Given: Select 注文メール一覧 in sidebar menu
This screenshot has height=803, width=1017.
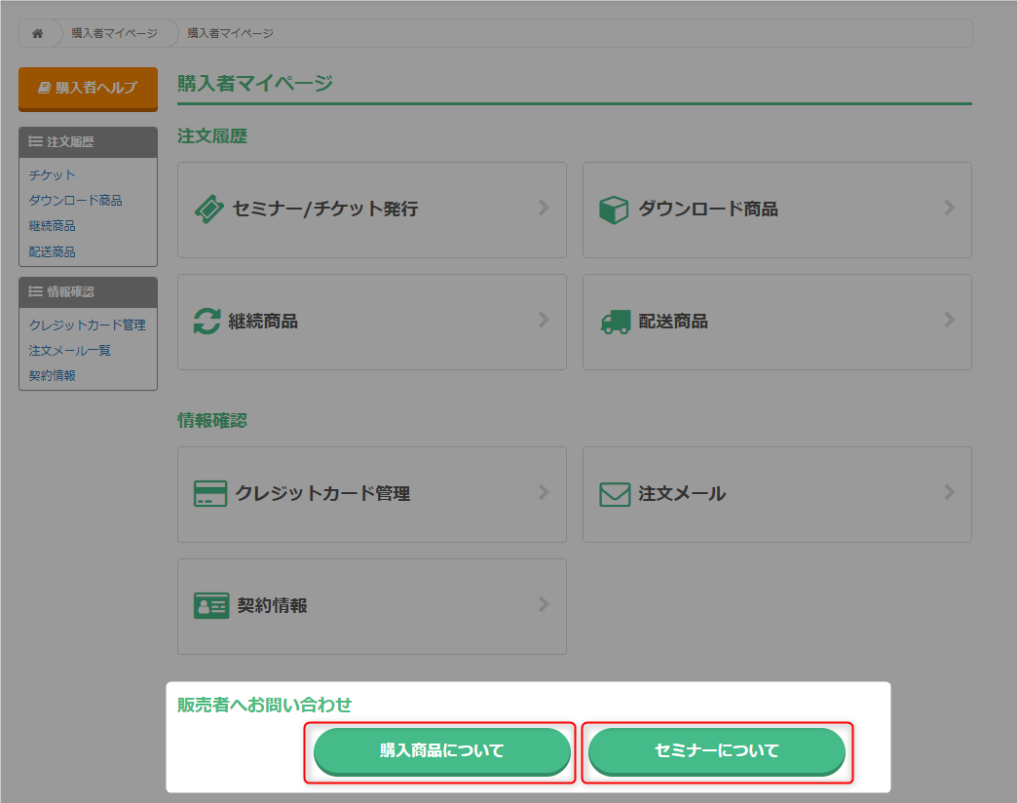Looking at the screenshot, I should pyautogui.click(x=69, y=351).
